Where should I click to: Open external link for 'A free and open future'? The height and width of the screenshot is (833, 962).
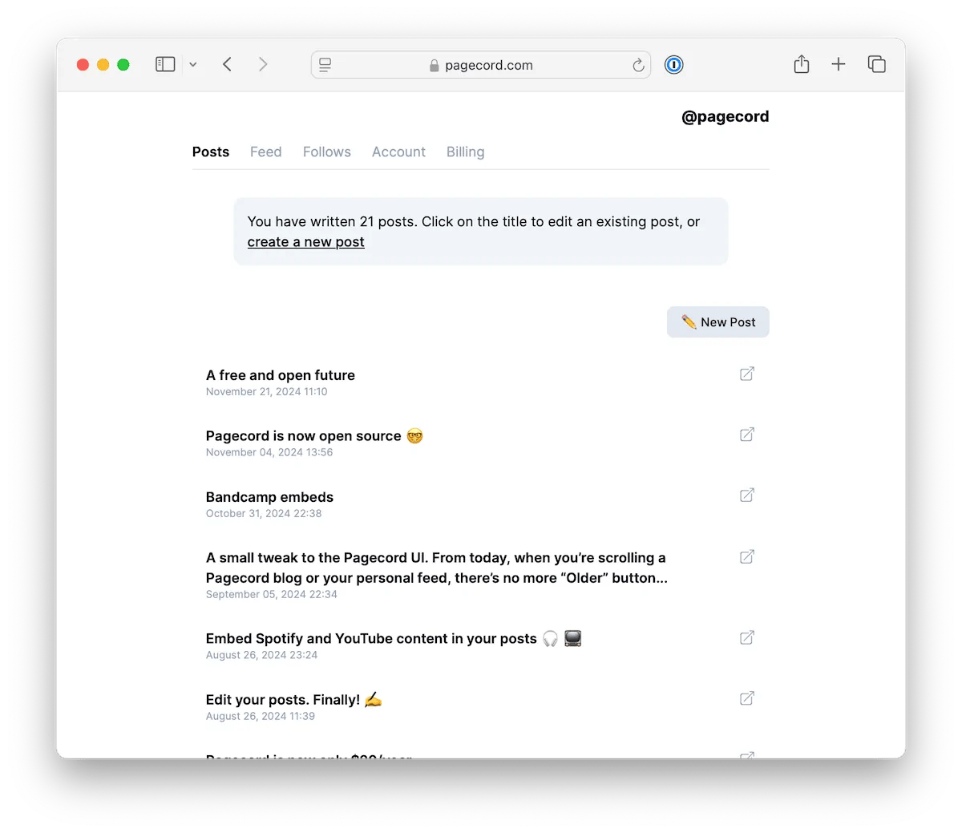(746, 374)
